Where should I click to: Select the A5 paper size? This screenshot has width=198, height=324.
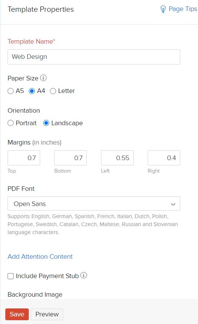pyautogui.click(x=11, y=91)
